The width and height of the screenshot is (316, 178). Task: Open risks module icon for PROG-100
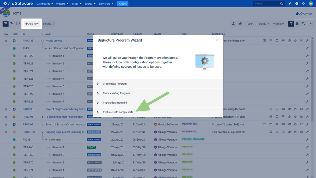coord(295,132)
